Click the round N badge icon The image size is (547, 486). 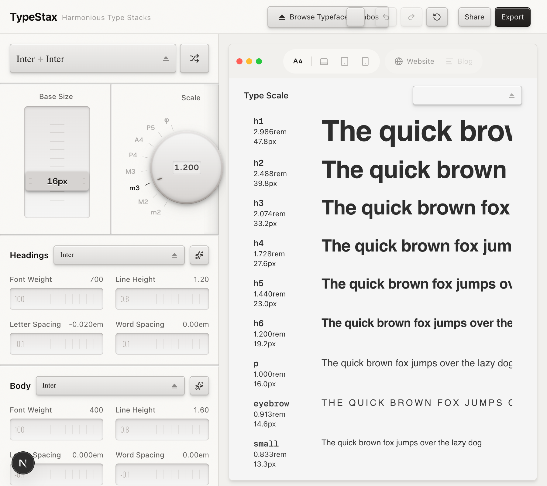pyautogui.click(x=23, y=463)
